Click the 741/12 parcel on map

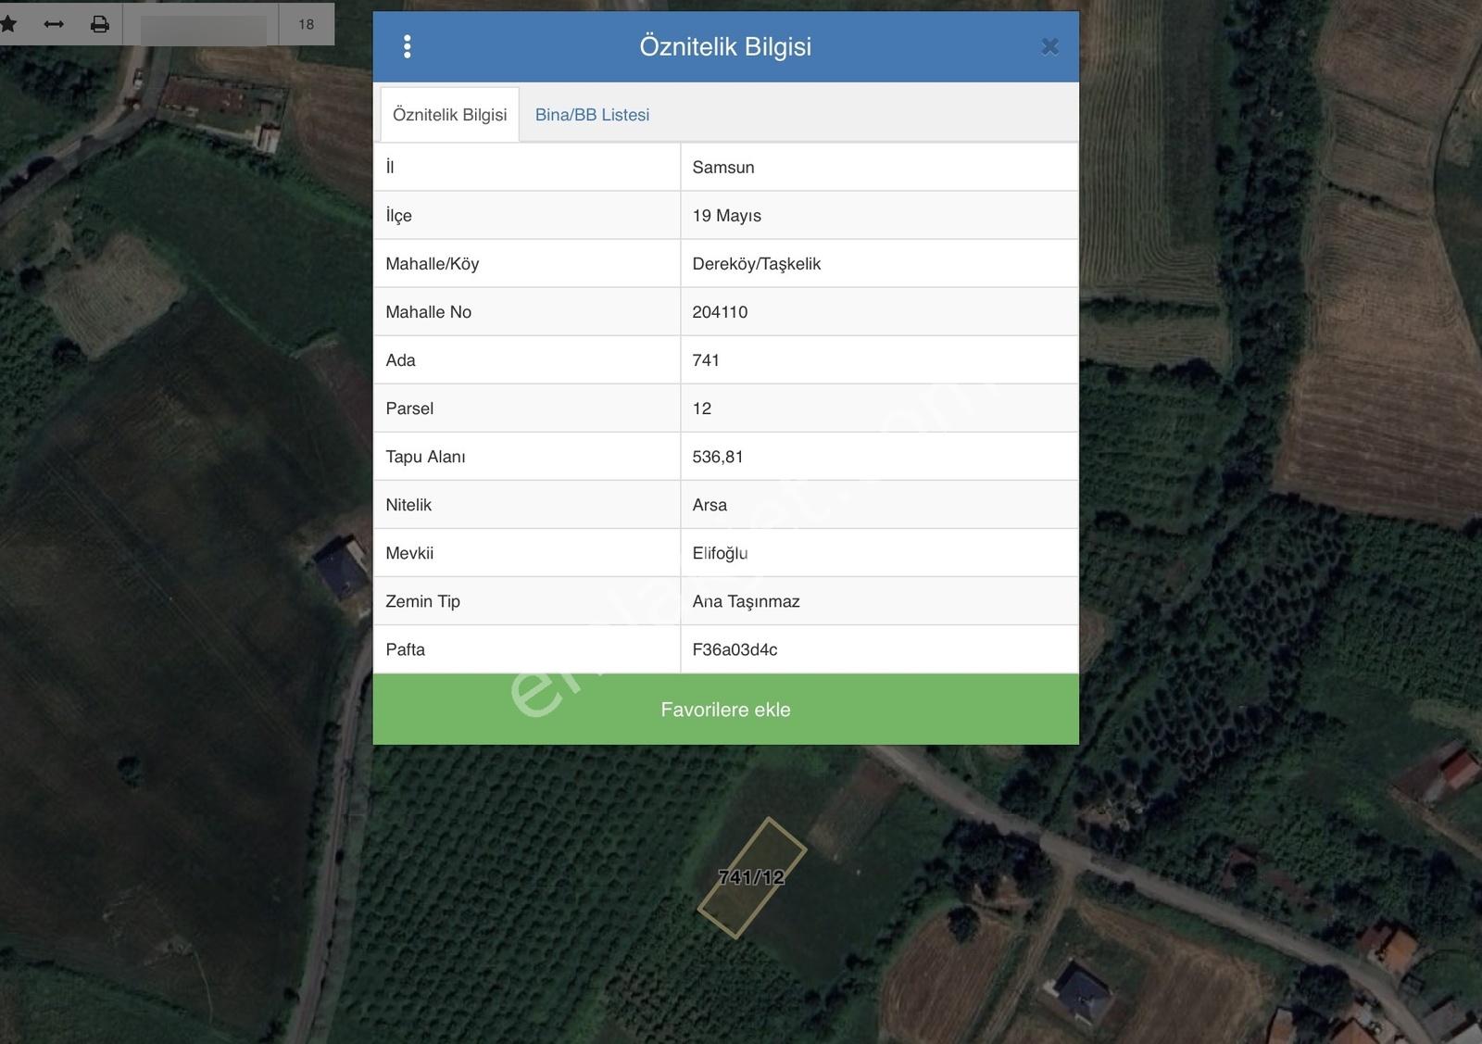pyautogui.click(x=751, y=877)
